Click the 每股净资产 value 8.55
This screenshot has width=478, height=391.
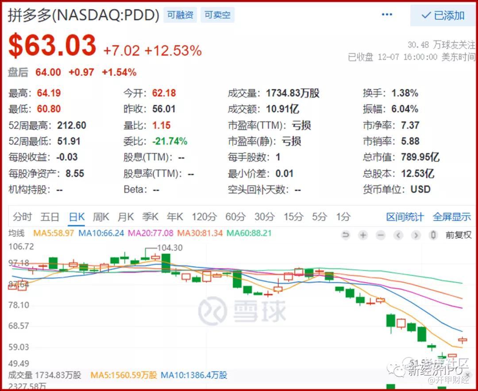[75, 174]
